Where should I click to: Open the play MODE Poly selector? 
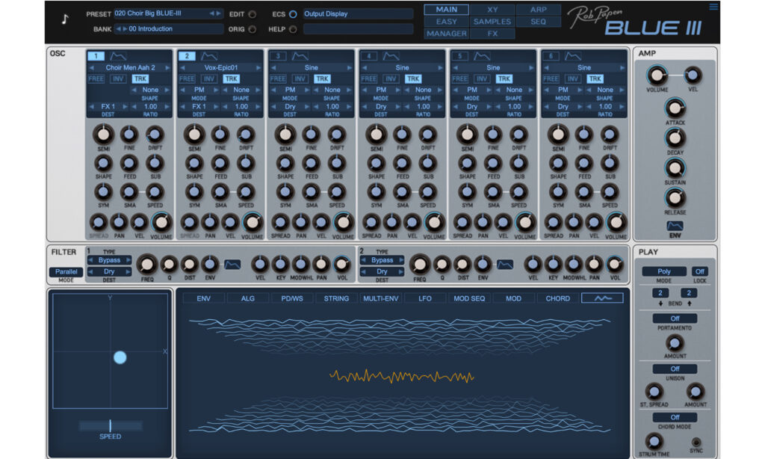point(664,271)
